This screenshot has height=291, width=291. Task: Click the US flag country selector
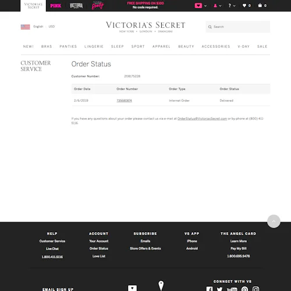pos(26,27)
